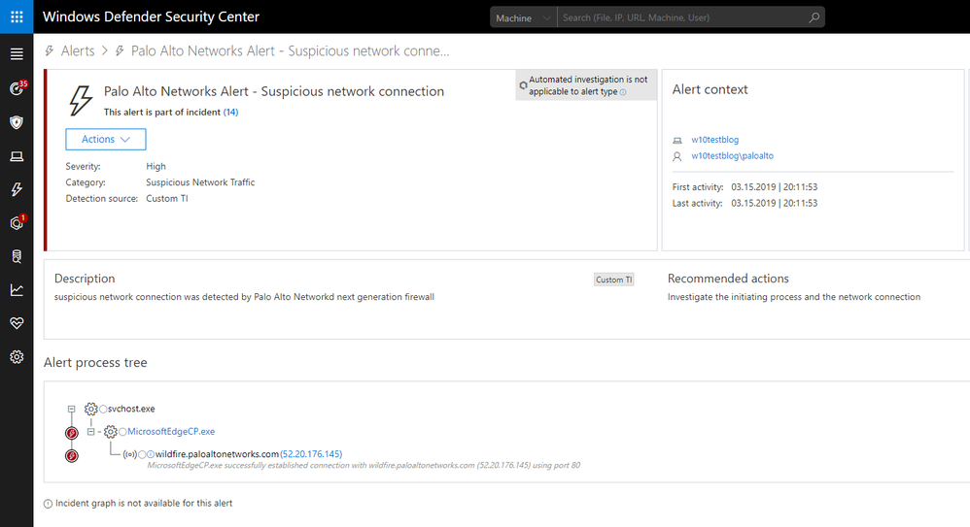Click the info icon before wildfire.paloaltonetworks.com

tap(151, 454)
